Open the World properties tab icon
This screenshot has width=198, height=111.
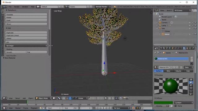click(170, 48)
